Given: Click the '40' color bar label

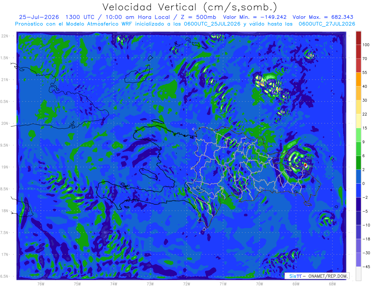Looking at the screenshot, I should (x=365, y=86).
